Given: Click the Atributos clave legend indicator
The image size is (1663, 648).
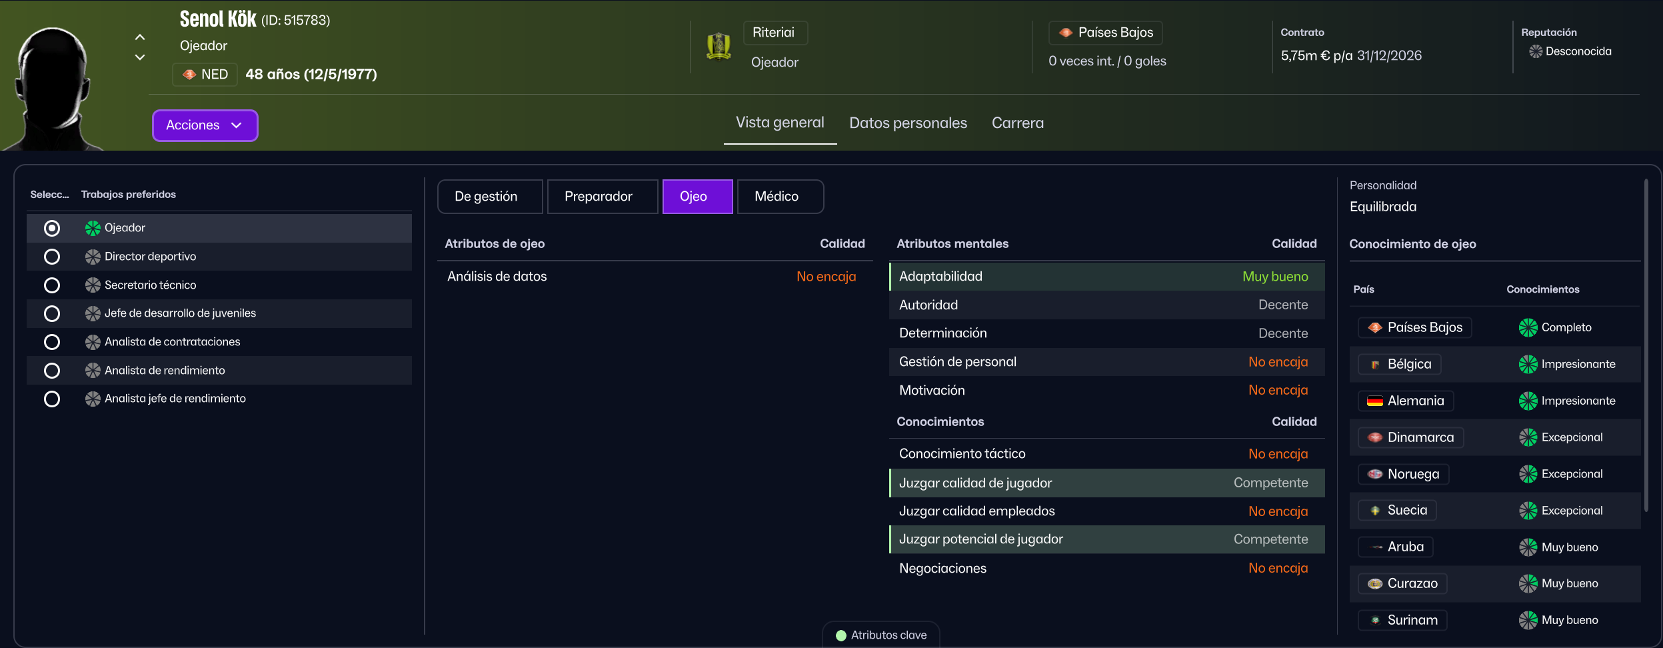Looking at the screenshot, I should (841, 635).
